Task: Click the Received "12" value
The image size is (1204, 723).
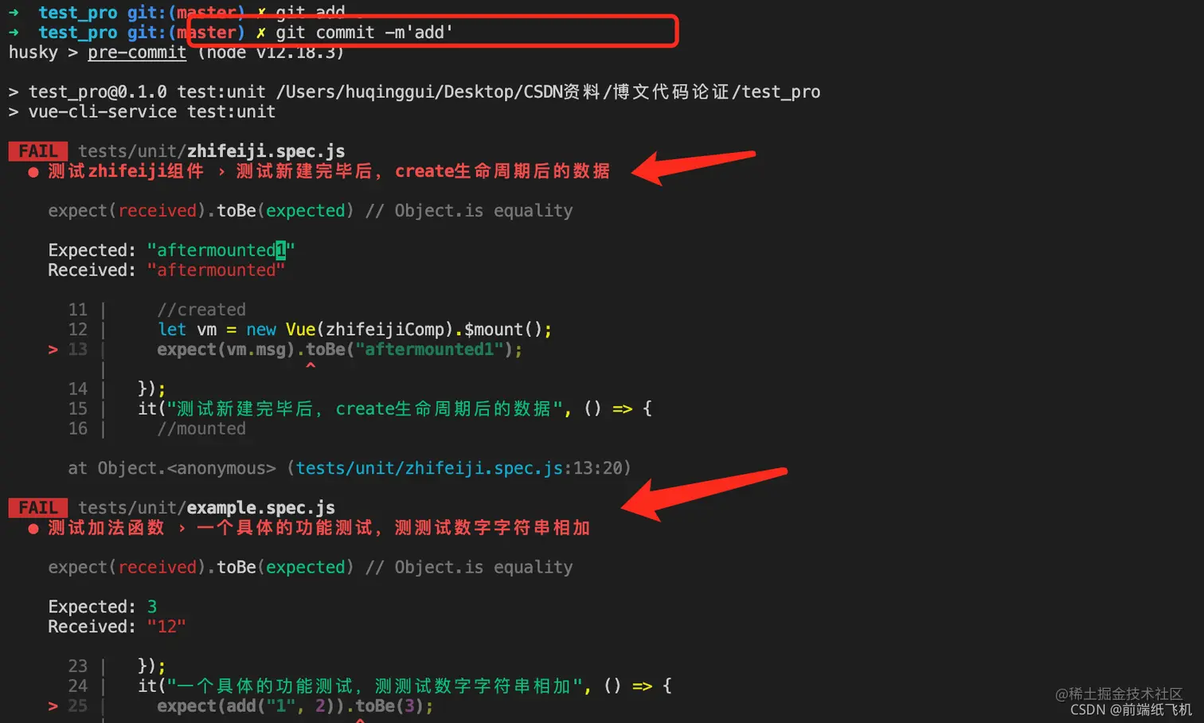Action: [166, 627]
